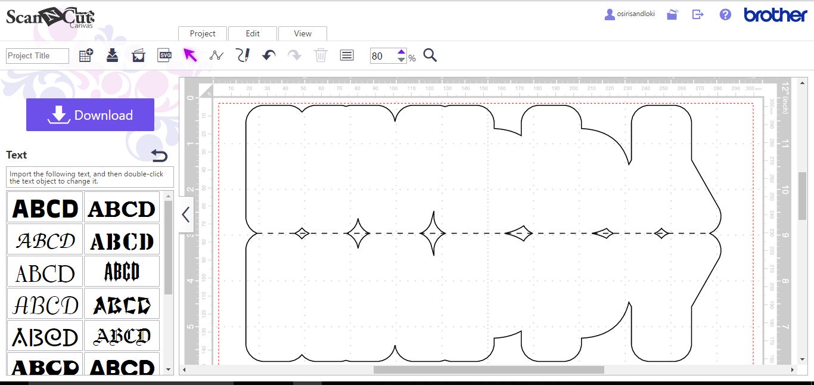Click the purple Download button
The width and height of the screenshot is (814, 385).
90,114
